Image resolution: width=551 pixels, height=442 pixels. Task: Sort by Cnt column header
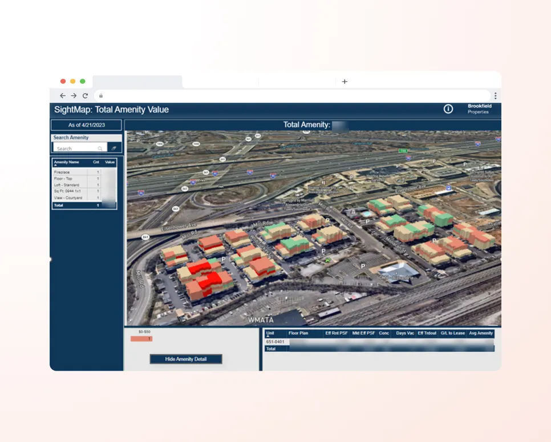(x=96, y=162)
